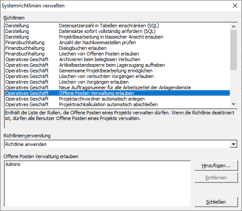This screenshot has width=242, height=211.
Task: Click the policy list scroll up arrow
Action: (x=233, y=26)
